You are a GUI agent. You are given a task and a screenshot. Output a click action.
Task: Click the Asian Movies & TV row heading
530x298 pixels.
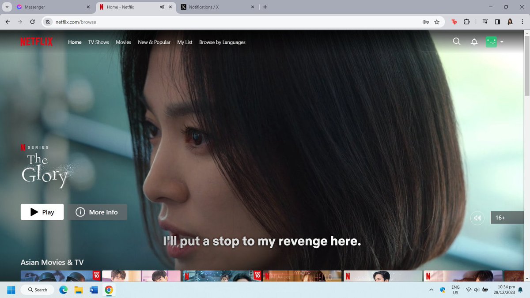52,262
